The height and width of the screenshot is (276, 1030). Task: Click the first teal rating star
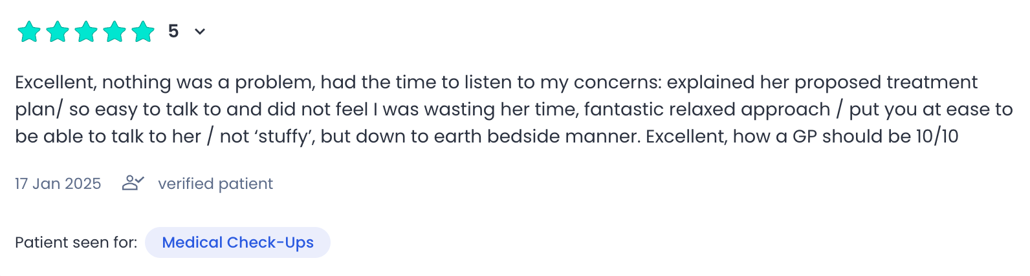29,32
